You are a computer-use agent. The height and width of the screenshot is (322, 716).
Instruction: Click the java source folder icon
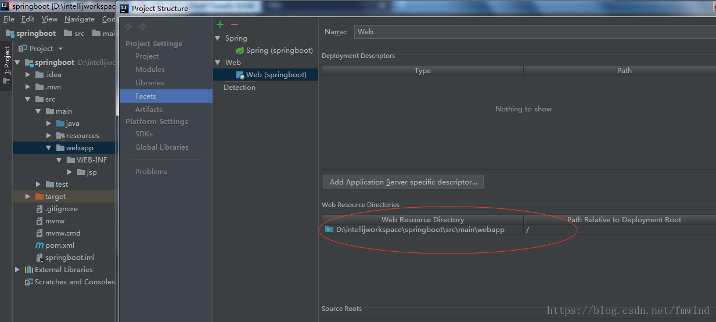(x=60, y=124)
